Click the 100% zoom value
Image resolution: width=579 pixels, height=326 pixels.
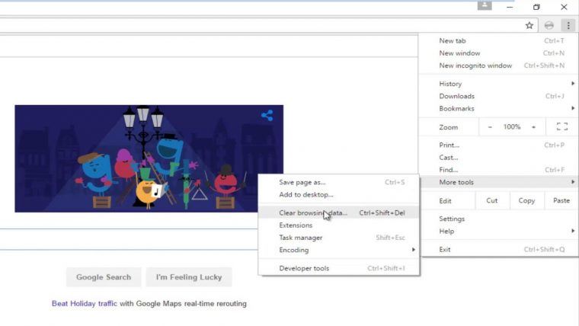pos(512,126)
